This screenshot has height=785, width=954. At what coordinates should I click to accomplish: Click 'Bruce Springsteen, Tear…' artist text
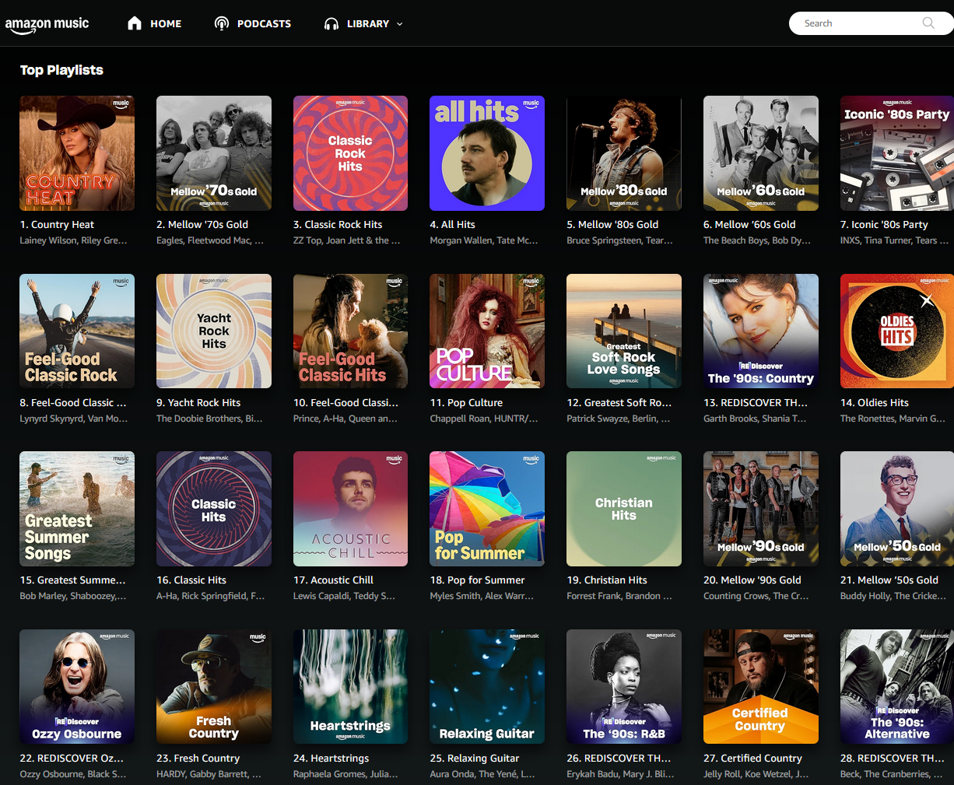(x=620, y=240)
